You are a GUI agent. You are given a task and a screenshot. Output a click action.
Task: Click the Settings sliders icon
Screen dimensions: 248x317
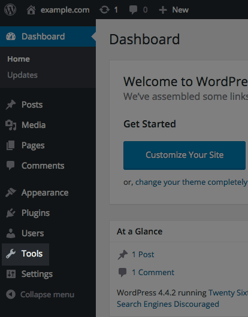(x=11, y=274)
